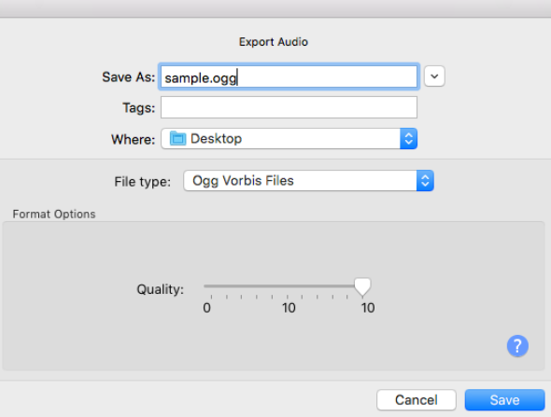This screenshot has height=417, width=551.
Task: Grab the Quality slider thumb
Action: pos(362,287)
